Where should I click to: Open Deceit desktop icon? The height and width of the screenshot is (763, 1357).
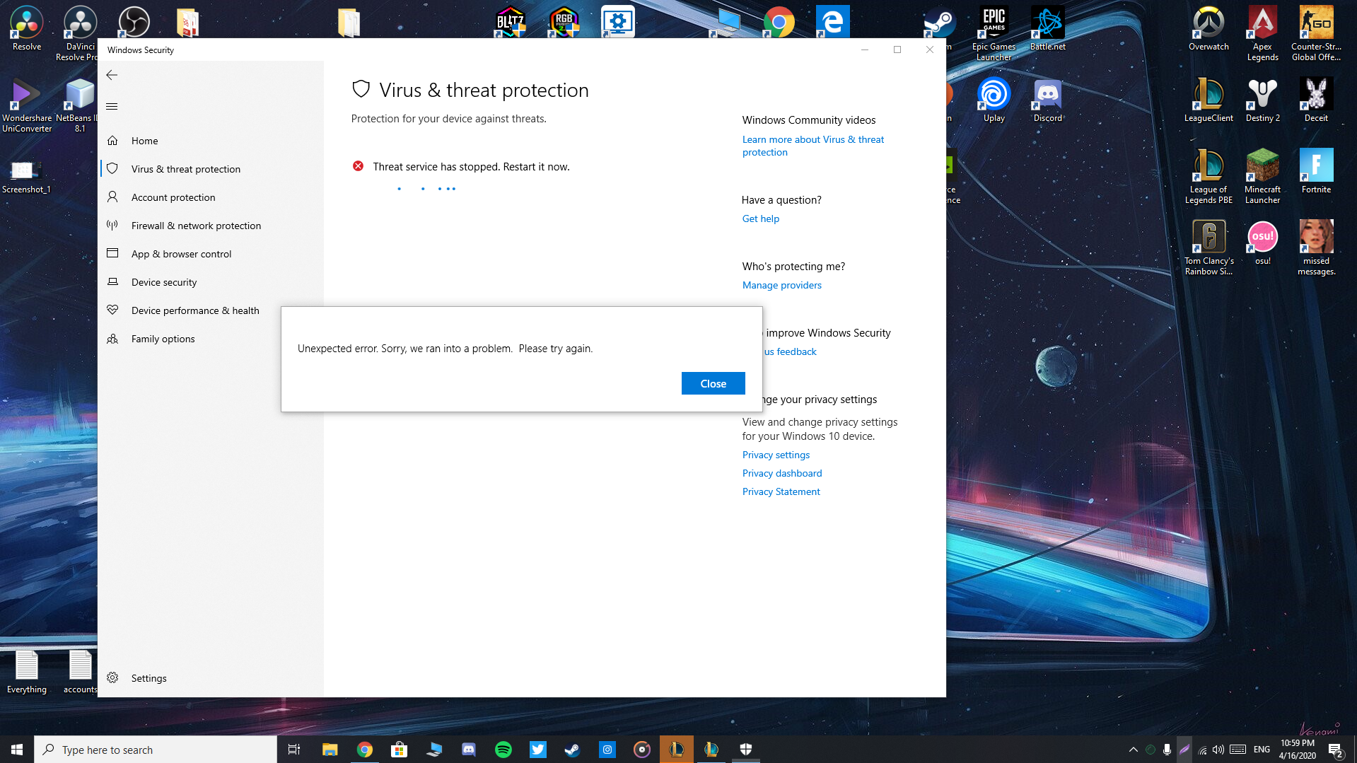click(x=1316, y=100)
